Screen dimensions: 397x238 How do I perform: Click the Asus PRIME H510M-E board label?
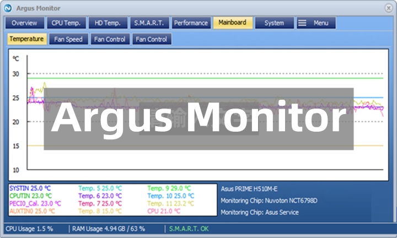click(x=249, y=189)
